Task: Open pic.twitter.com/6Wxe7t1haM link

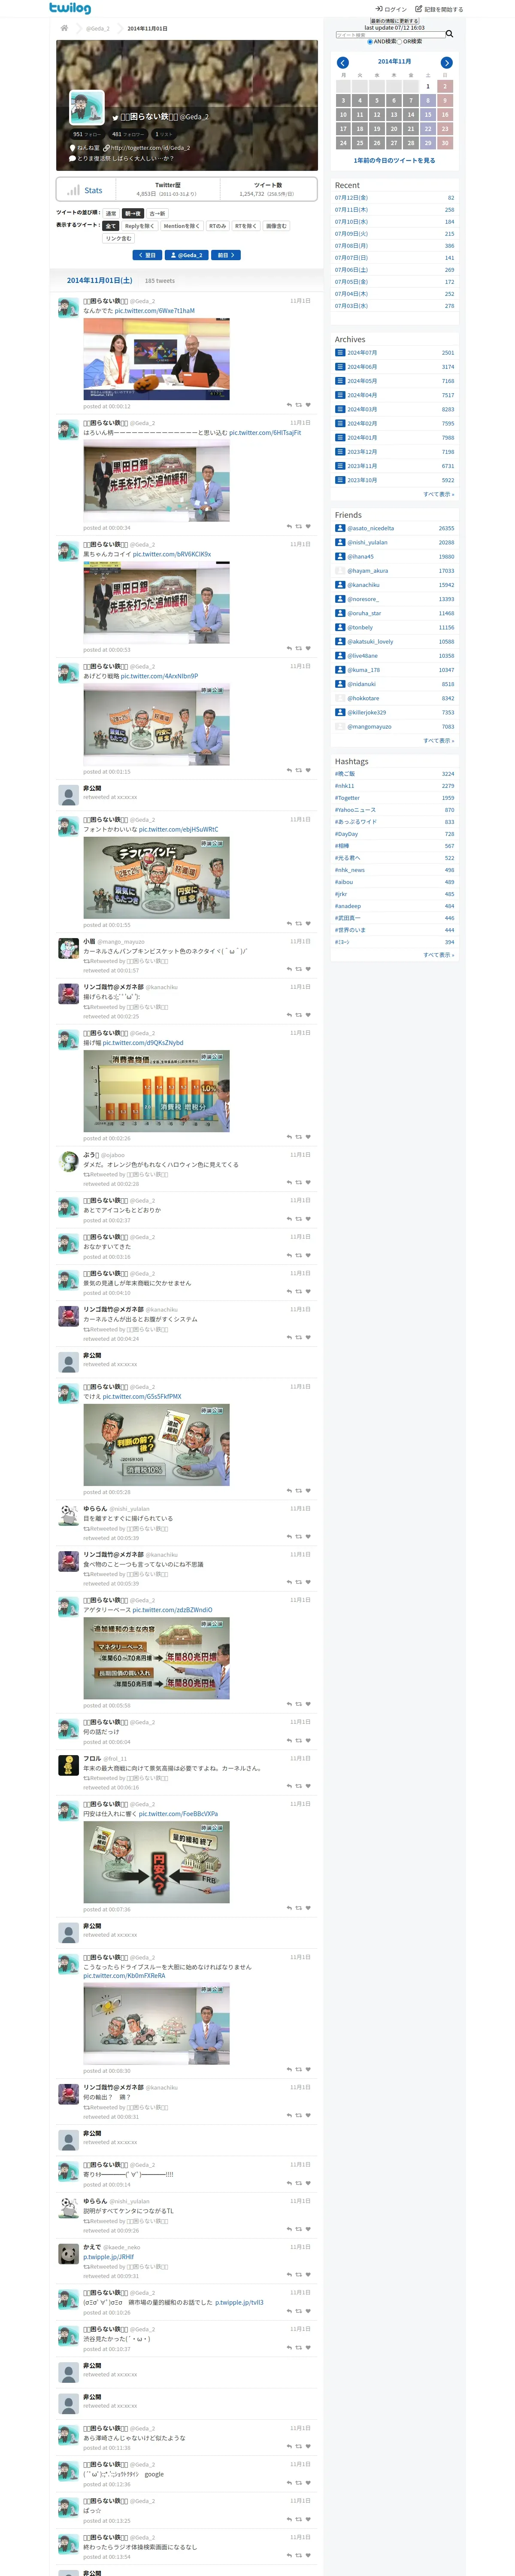Action: [x=155, y=311]
